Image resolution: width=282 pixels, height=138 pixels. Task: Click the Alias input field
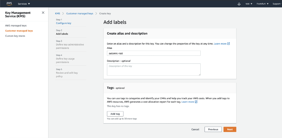[154, 53]
